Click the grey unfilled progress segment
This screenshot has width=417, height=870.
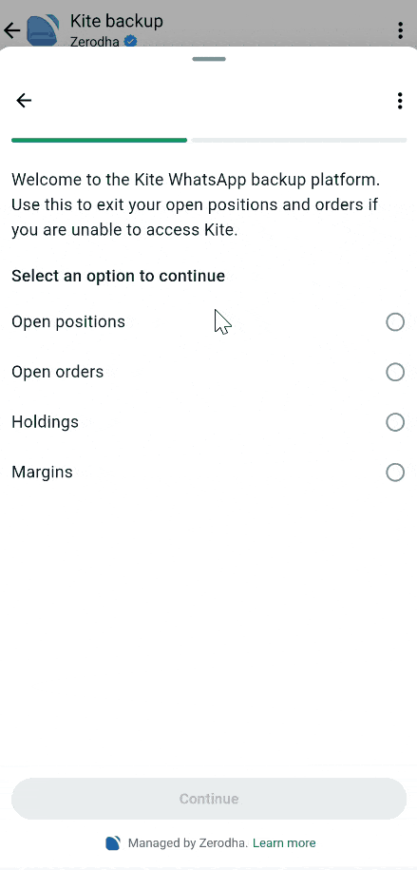(x=299, y=141)
